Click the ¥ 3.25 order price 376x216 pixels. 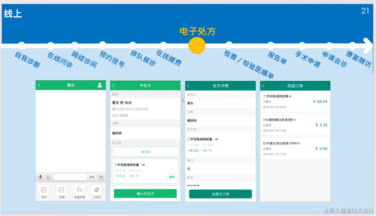[321, 125]
